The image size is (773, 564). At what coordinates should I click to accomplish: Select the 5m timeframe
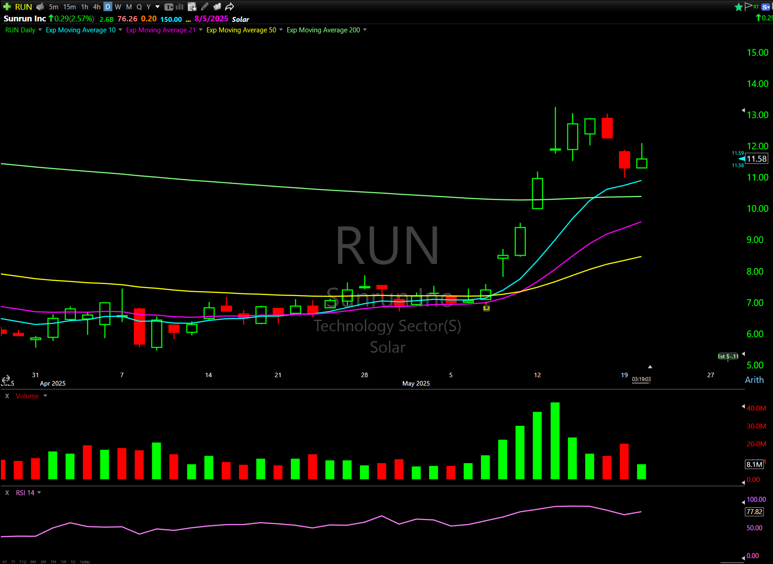(x=54, y=7)
